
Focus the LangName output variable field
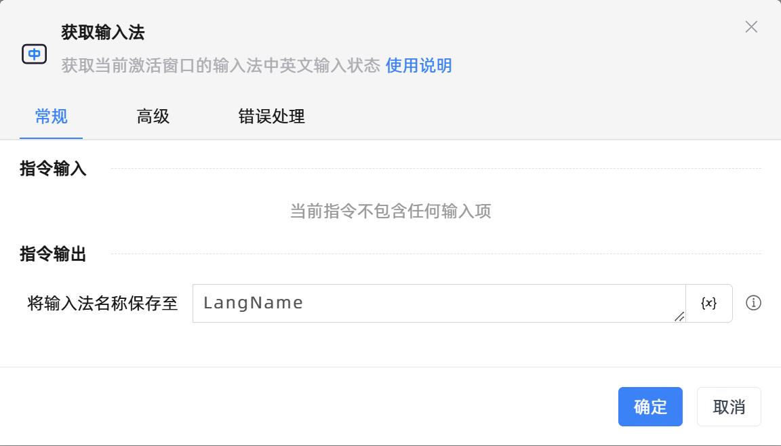[x=438, y=303]
